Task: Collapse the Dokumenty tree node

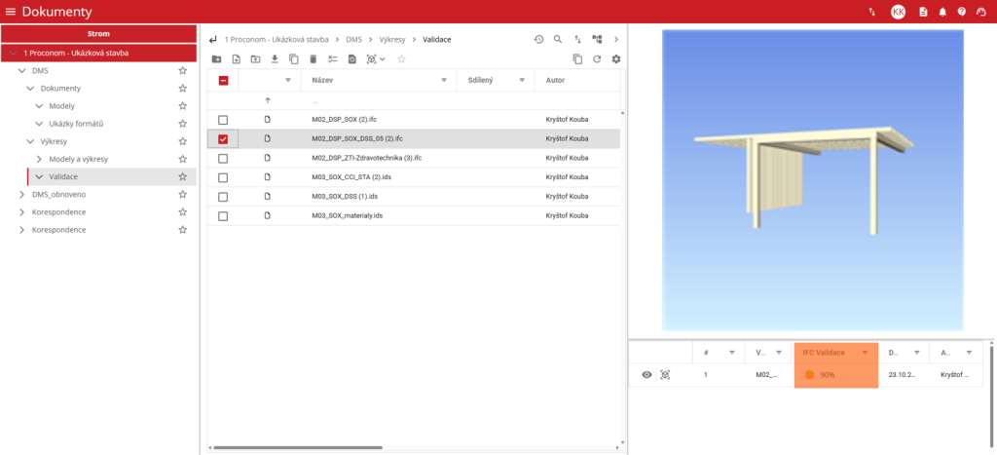Action: click(31, 89)
